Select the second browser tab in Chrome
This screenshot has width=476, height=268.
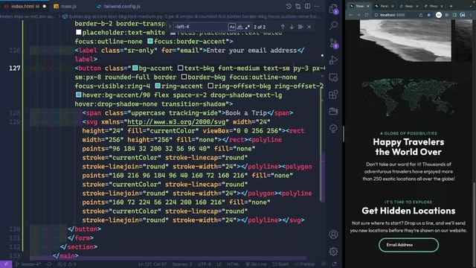[x=385, y=6]
